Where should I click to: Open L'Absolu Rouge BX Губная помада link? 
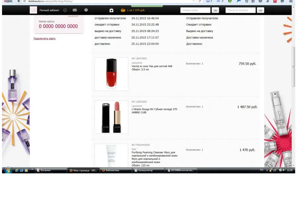coord(154,111)
